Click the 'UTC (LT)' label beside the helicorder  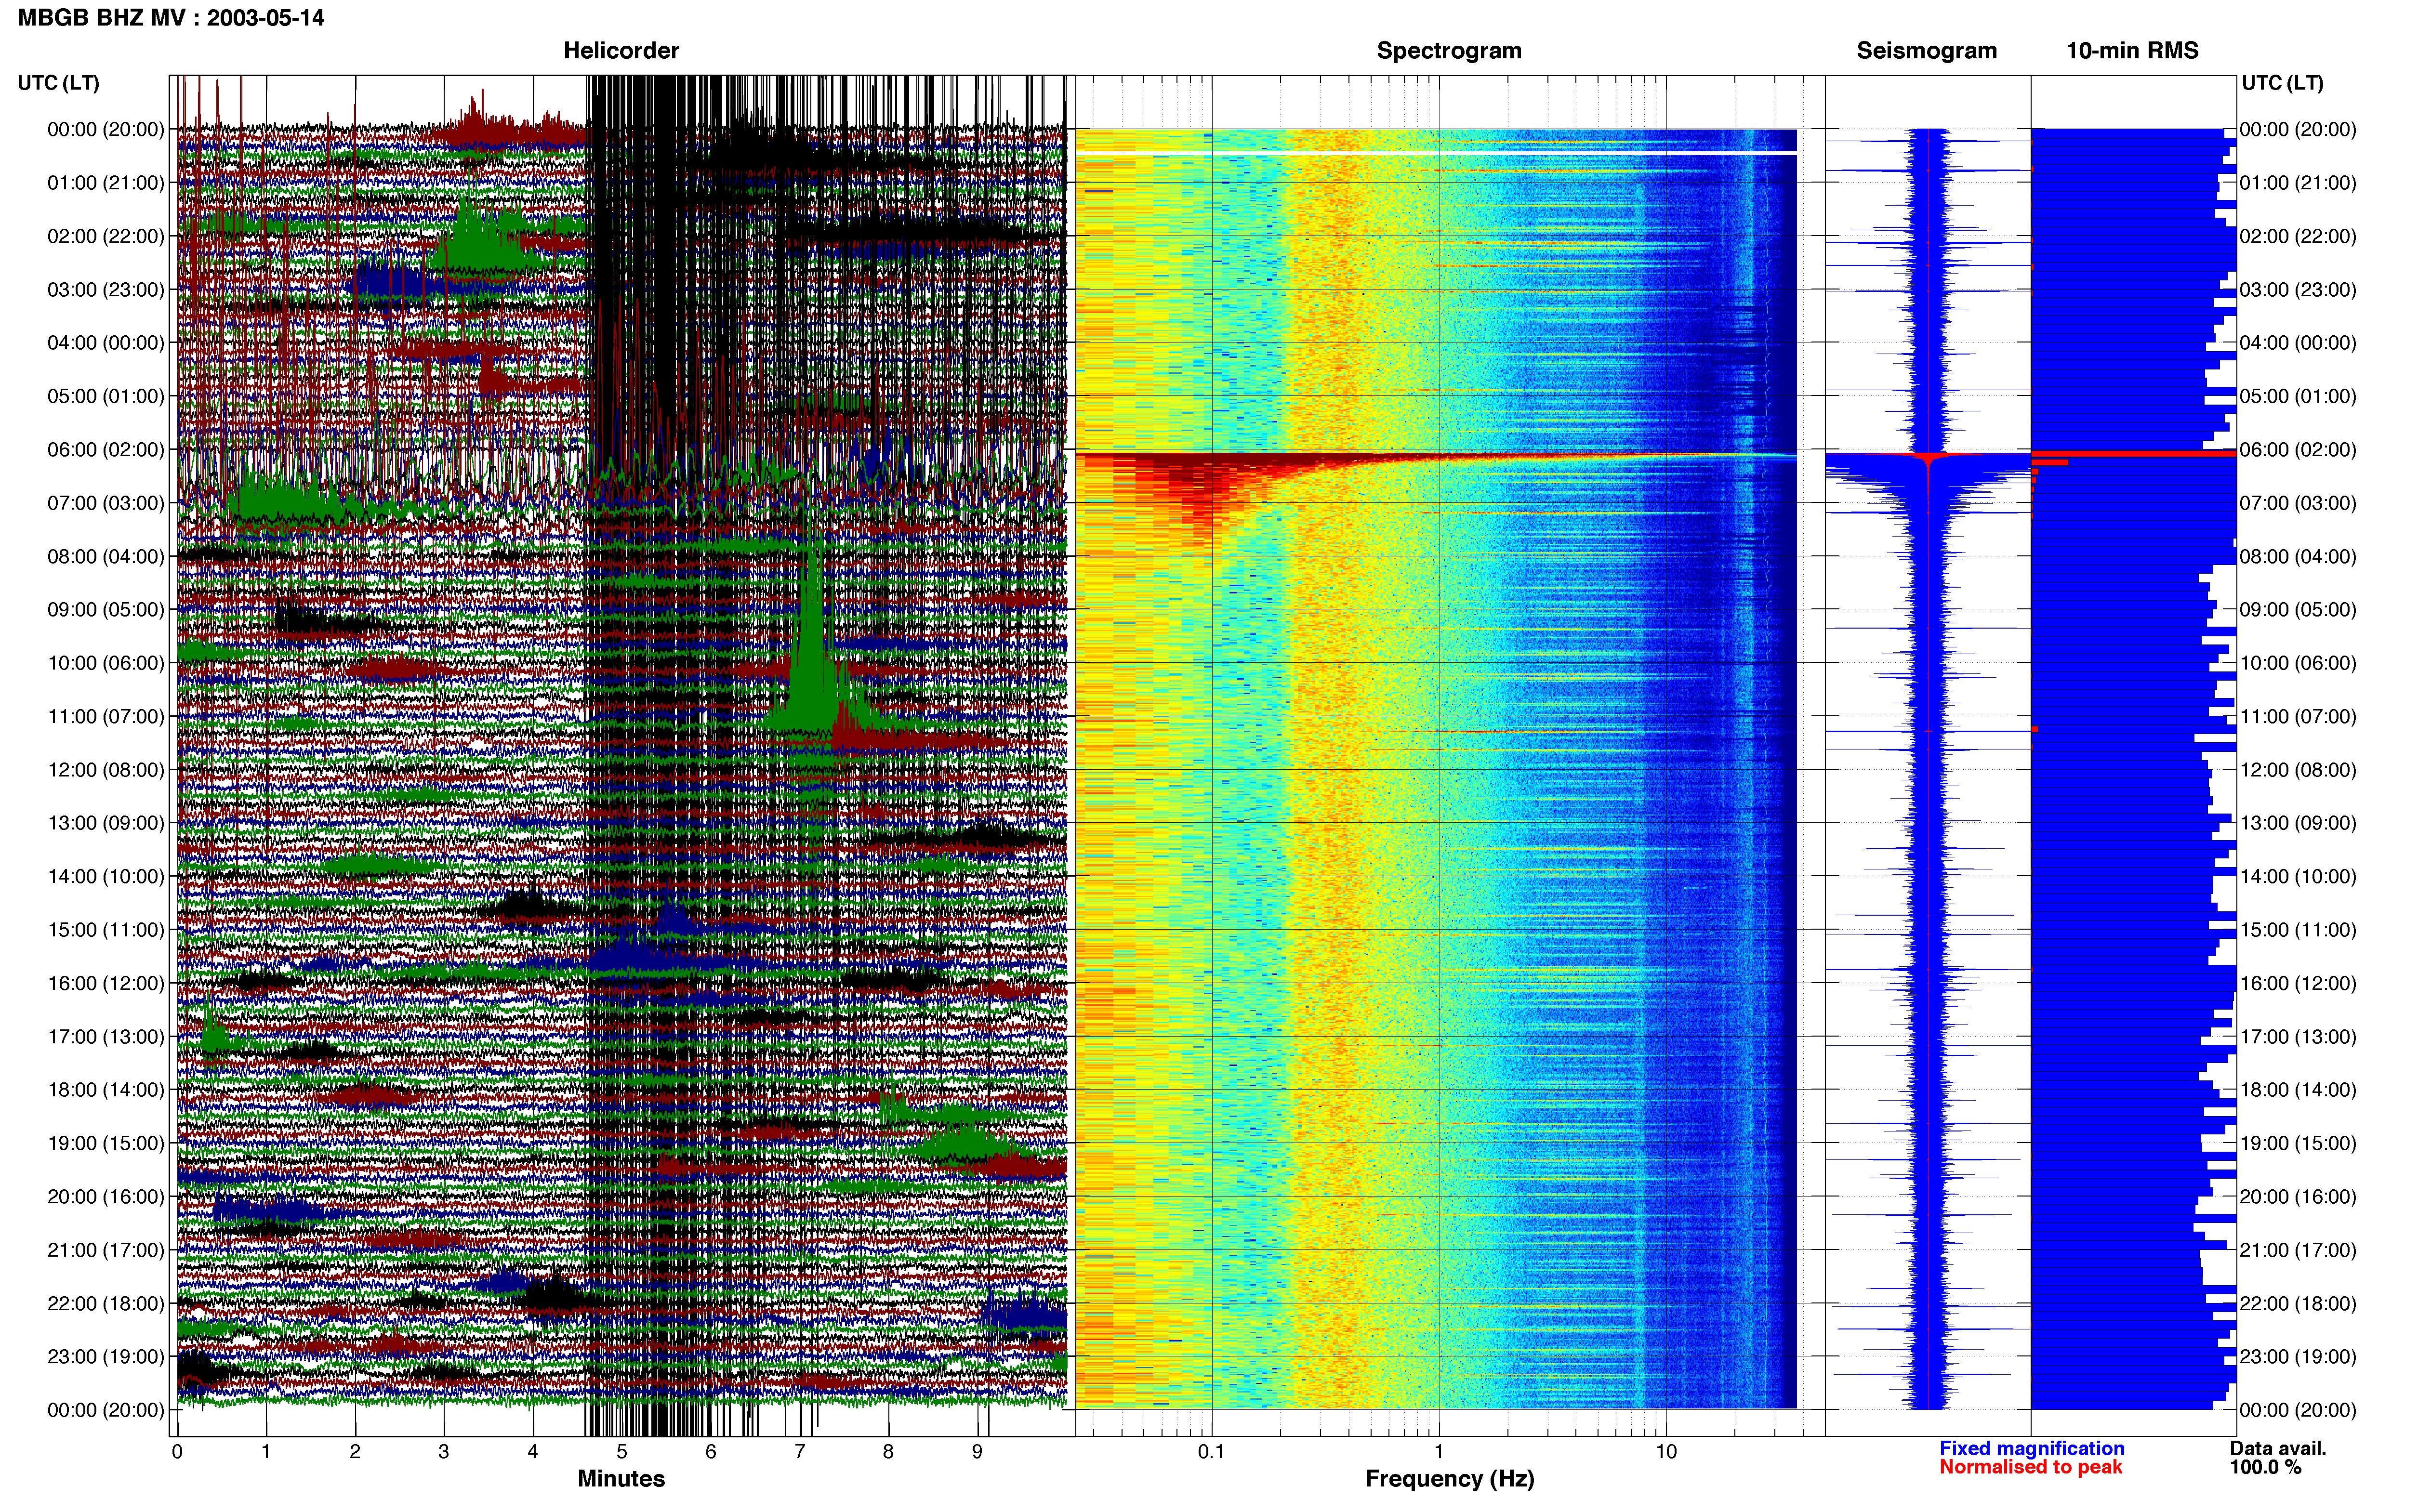(59, 83)
